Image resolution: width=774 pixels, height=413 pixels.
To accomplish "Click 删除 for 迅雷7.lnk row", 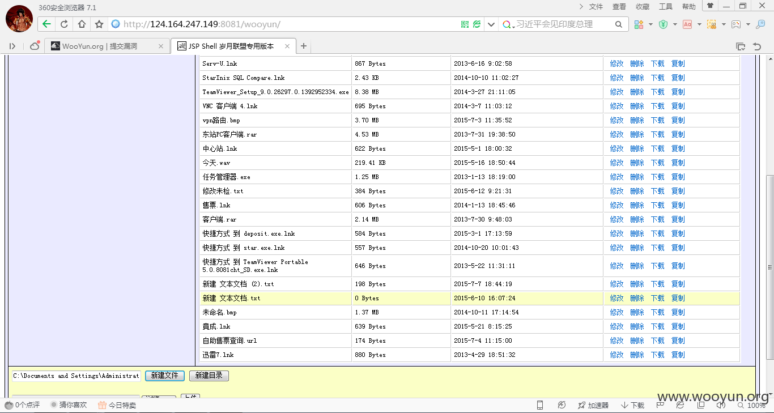I will tap(637, 355).
